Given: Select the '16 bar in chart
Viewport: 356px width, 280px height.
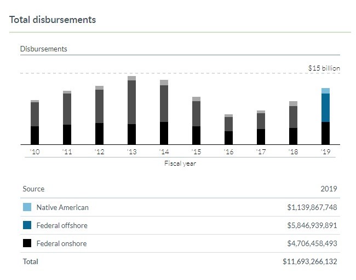Looking at the screenshot, I should click(228, 130).
